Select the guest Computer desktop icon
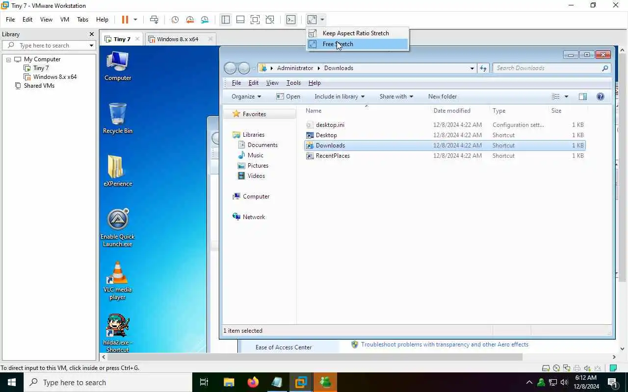Viewport: 628px width, 392px height. 118,65
